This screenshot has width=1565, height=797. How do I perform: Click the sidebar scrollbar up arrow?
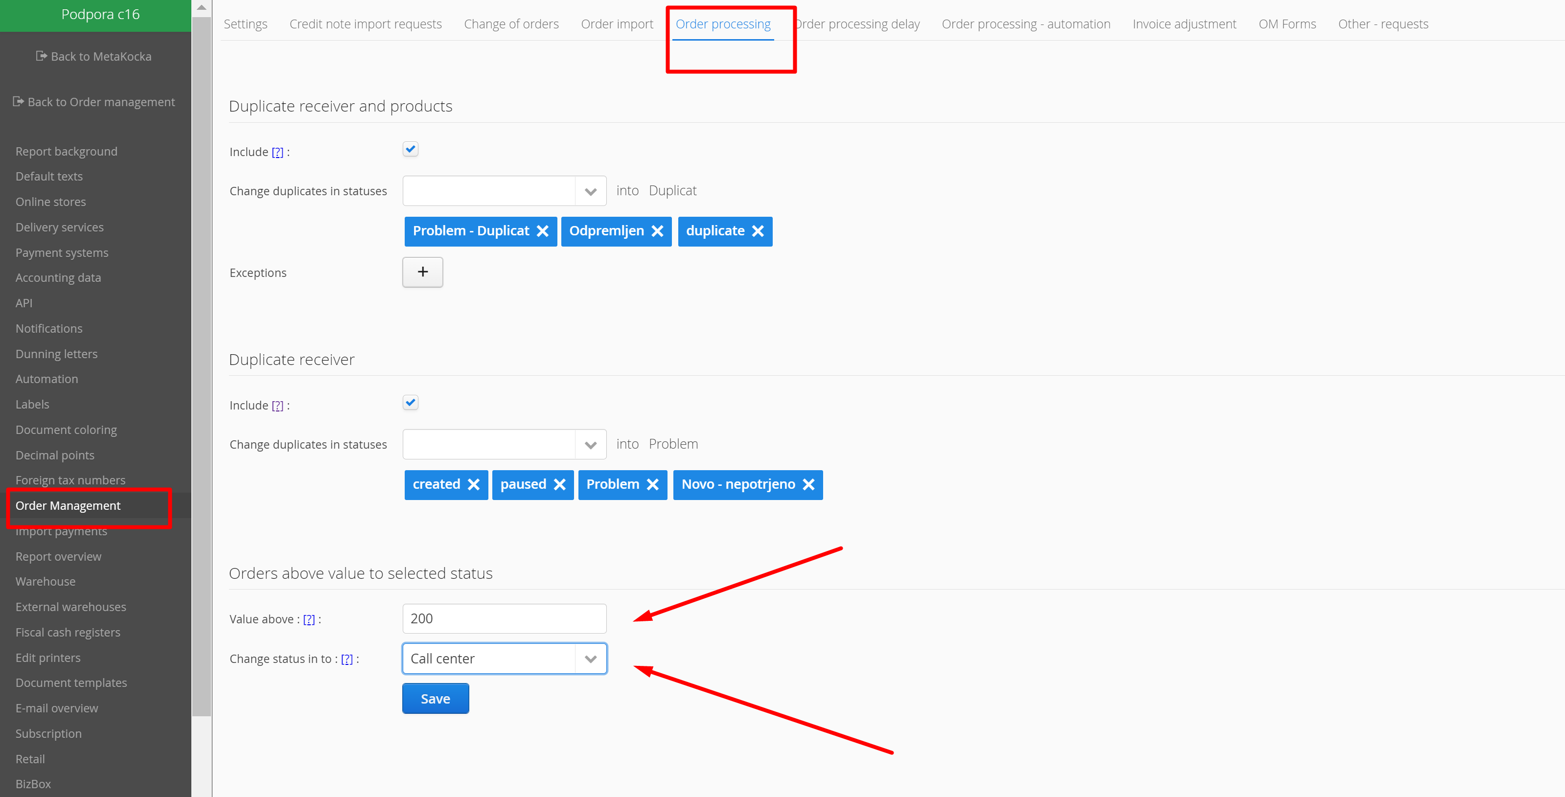202,7
